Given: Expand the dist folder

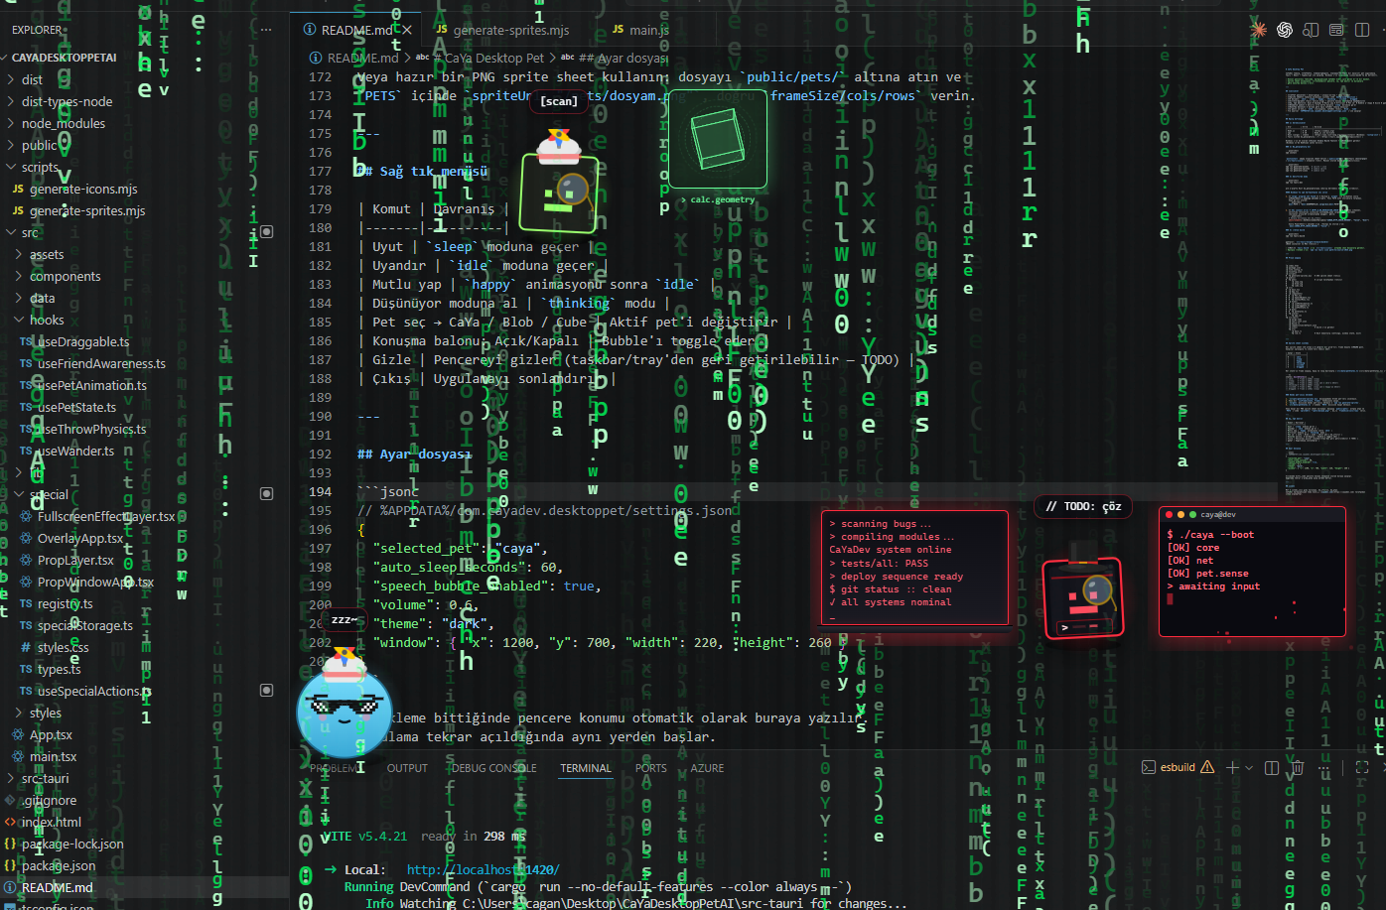Looking at the screenshot, I should (32, 79).
